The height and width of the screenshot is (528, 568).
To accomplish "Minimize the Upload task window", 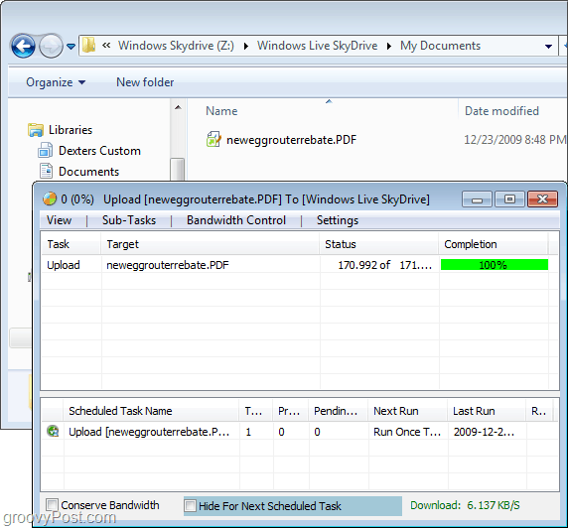I will (477, 199).
